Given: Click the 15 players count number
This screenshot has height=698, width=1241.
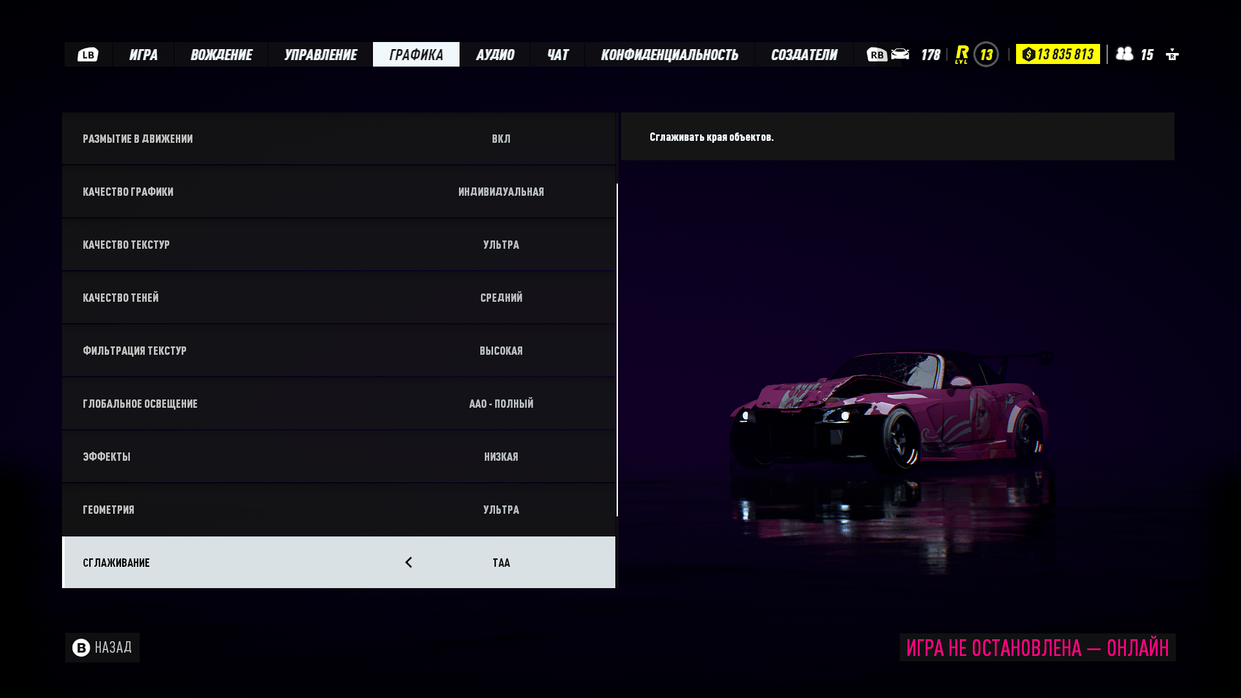Looking at the screenshot, I should click(x=1147, y=54).
